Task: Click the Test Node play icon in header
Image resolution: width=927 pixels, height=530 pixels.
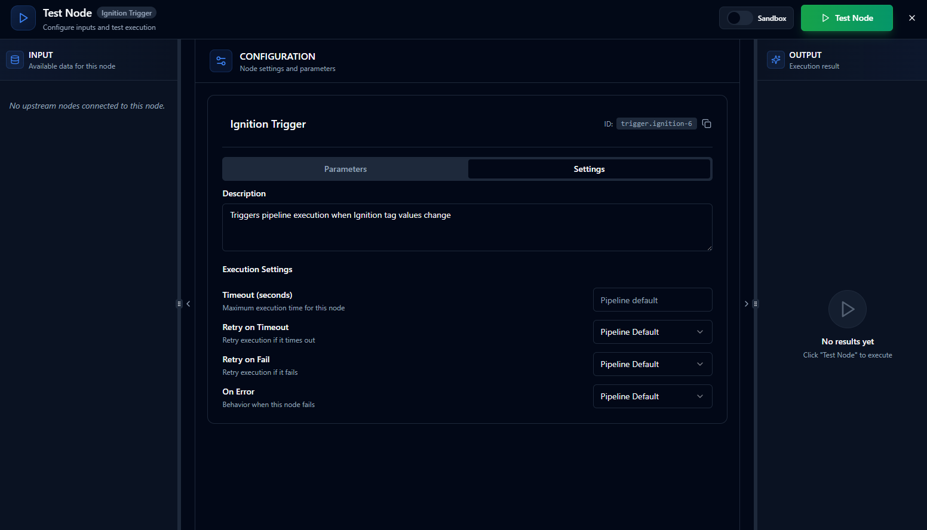Action: 23,18
